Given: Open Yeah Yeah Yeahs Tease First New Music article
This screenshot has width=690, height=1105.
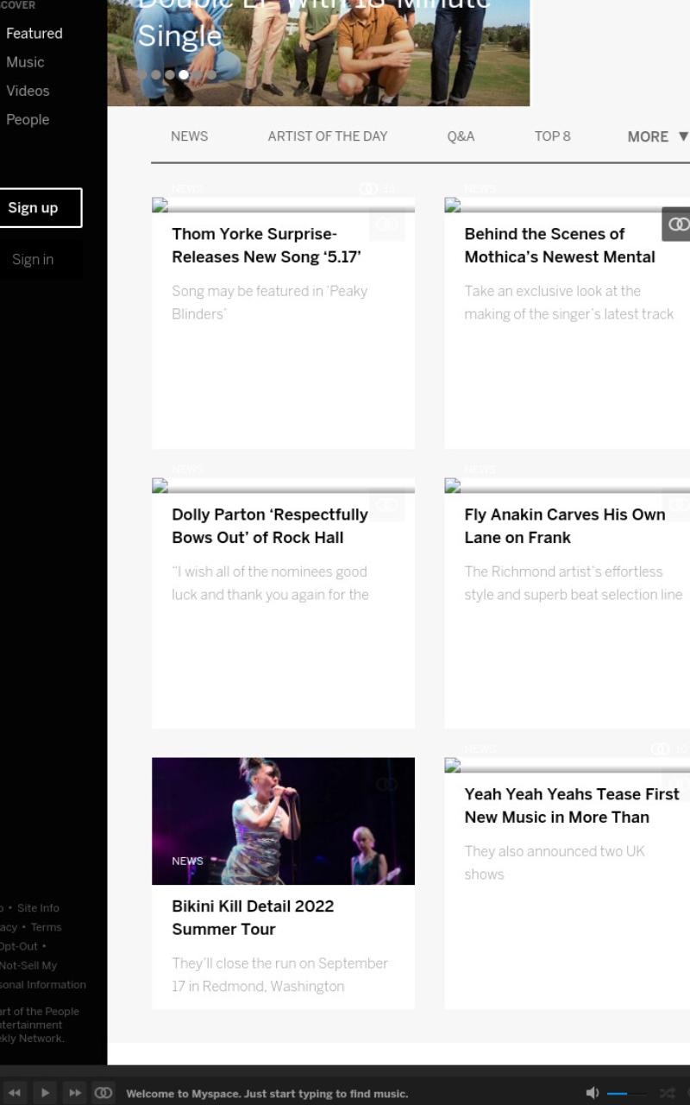Looking at the screenshot, I should 572,805.
